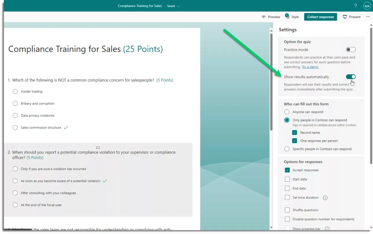Open the MA account avatar
Viewport: 373px width, 234px height.
367,5
